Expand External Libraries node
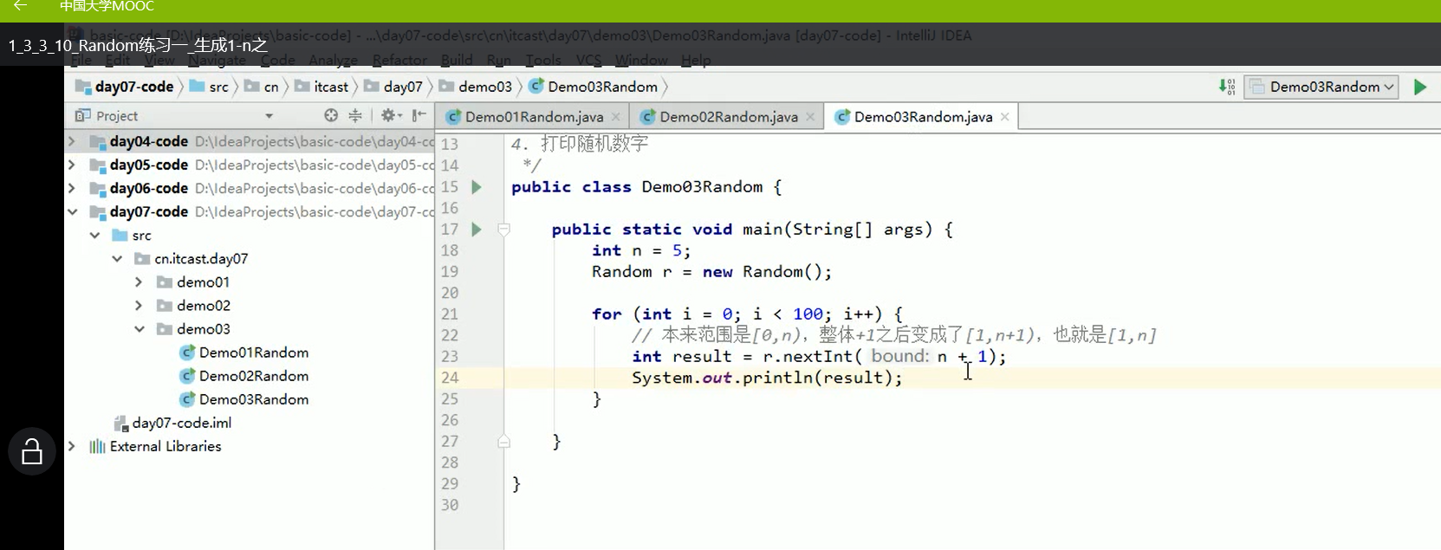Viewport: 1441px width, 550px height. click(x=72, y=446)
